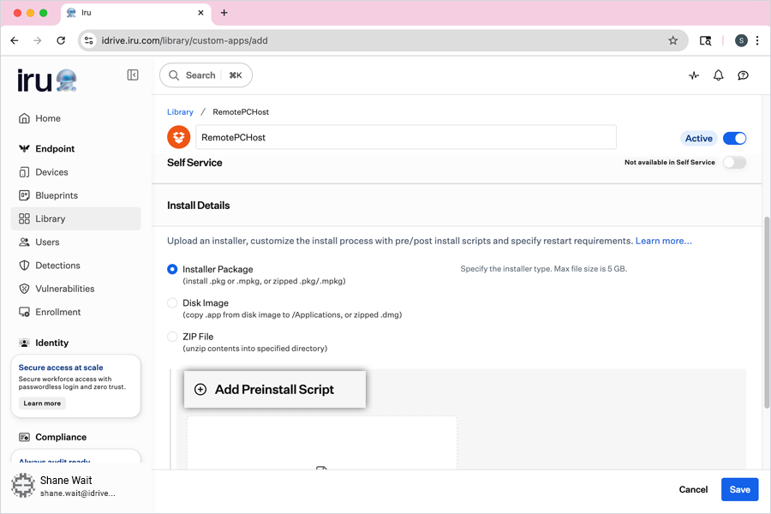
Task: Reload the page in browser
Action: 61,40
